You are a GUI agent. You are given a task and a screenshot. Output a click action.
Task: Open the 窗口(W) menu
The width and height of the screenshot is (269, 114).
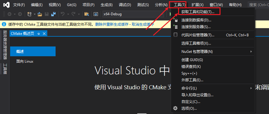tap(216, 5)
